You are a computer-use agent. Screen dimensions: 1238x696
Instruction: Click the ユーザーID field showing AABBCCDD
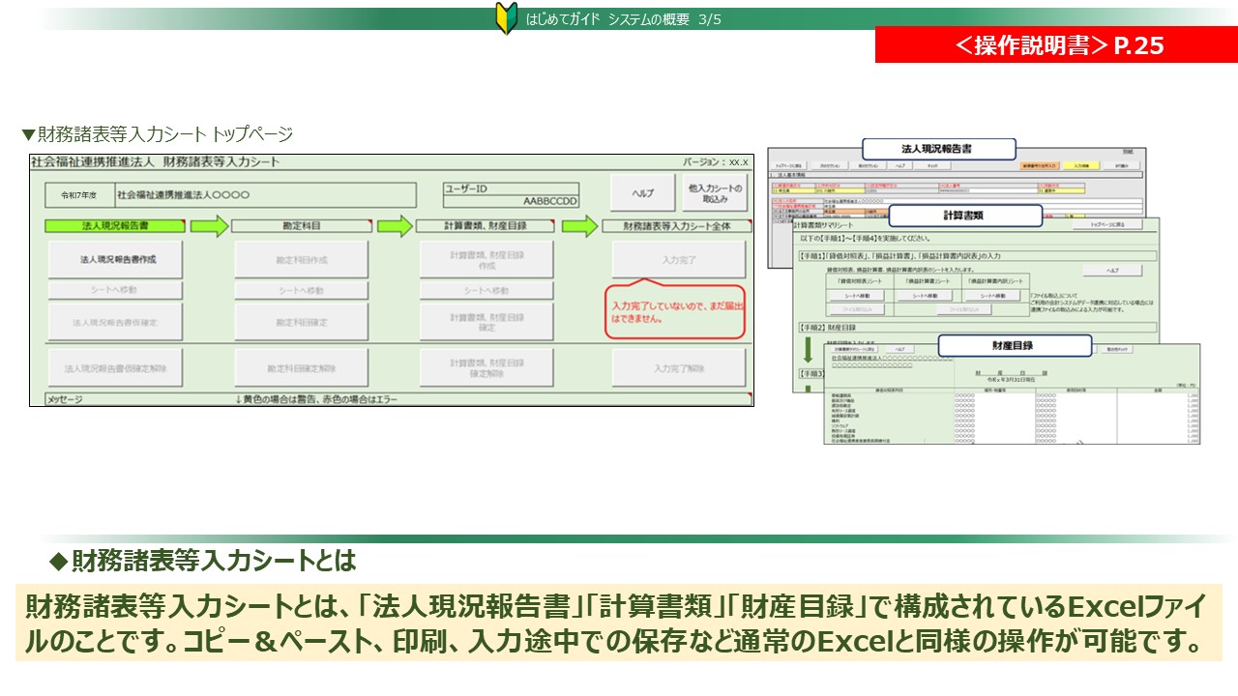(x=511, y=195)
